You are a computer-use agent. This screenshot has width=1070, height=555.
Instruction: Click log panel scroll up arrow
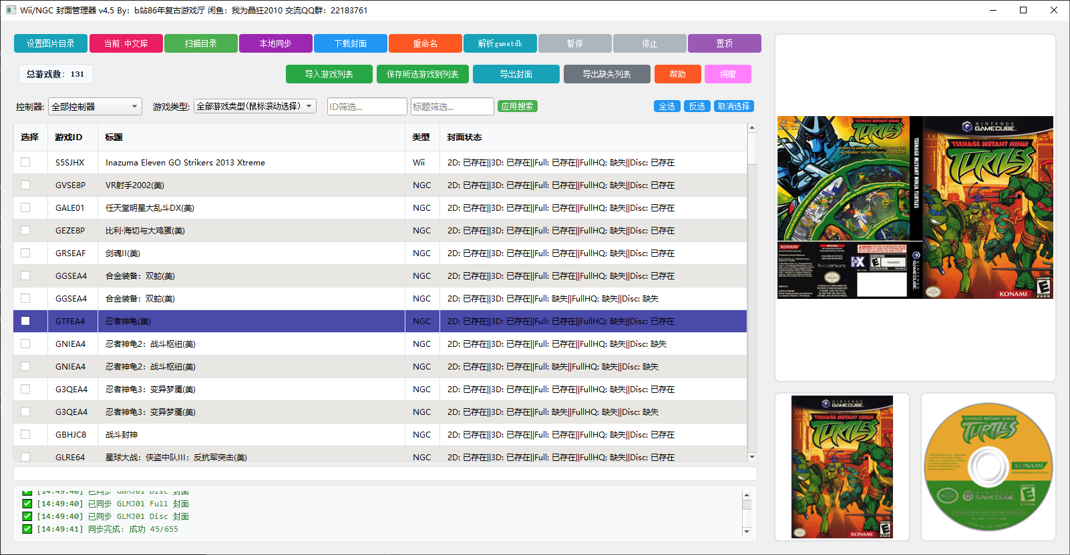click(747, 495)
